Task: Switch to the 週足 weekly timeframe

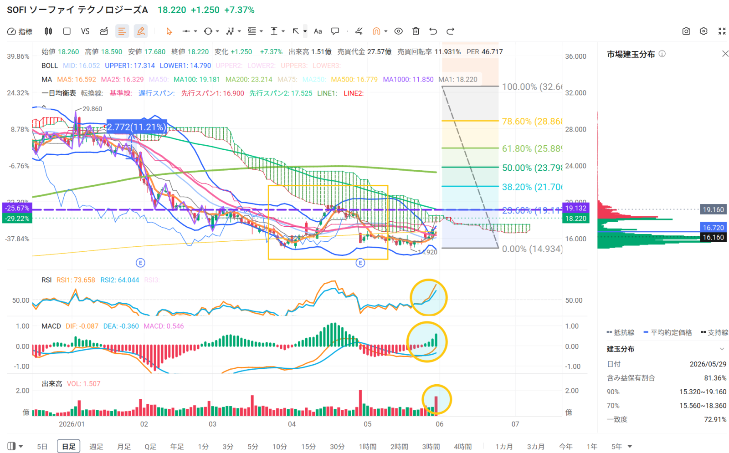Action: tap(96, 446)
